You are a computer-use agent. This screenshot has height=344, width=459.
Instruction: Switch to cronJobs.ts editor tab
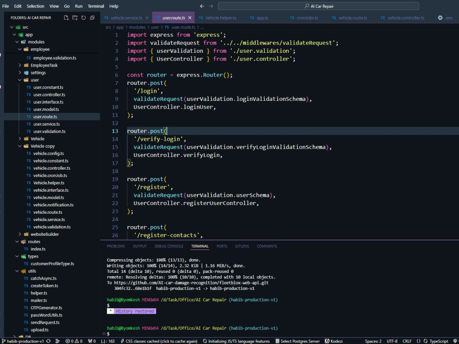coord(304,18)
